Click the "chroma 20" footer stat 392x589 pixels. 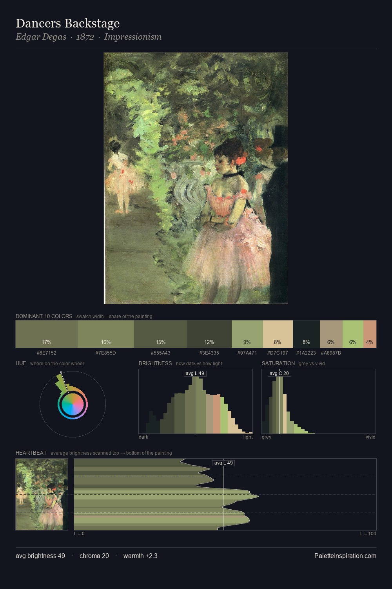[94, 556]
